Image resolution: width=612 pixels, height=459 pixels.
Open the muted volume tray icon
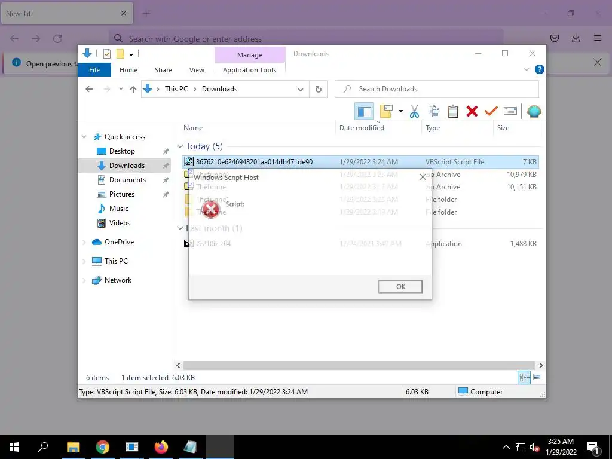click(534, 447)
